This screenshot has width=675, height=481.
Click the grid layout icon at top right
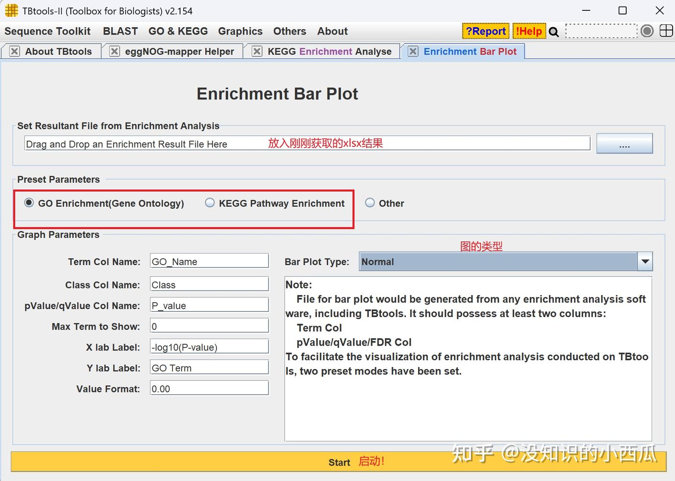[x=666, y=31]
